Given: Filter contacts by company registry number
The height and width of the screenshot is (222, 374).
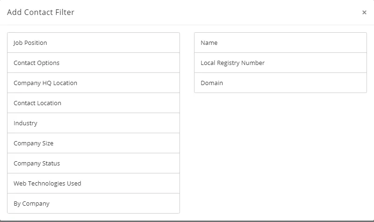Looking at the screenshot, I should point(280,63).
